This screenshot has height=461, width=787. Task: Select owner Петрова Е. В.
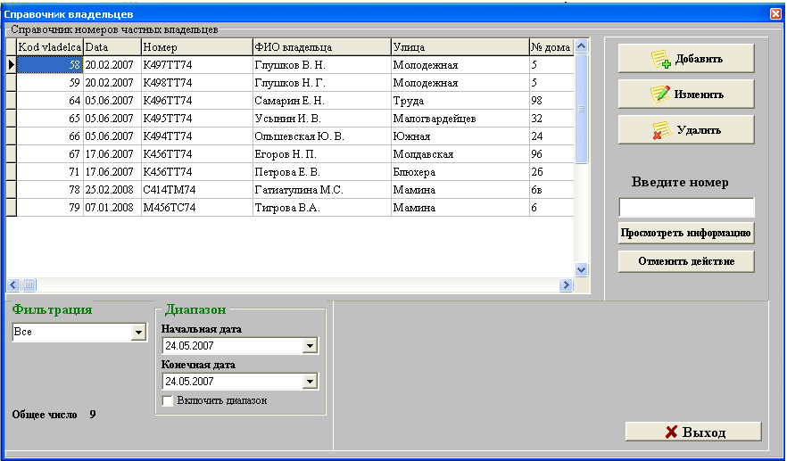point(322,171)
